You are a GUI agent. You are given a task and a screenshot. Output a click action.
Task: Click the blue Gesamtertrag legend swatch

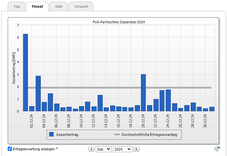51,134
